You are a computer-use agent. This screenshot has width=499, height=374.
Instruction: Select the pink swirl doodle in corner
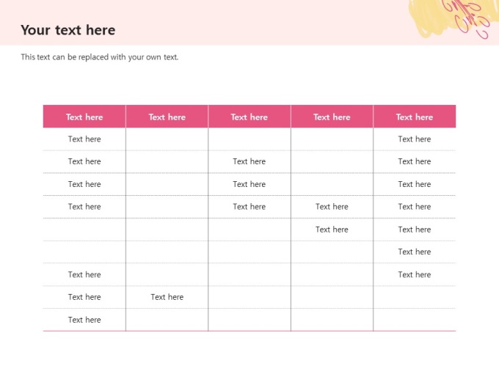point(470,18)
